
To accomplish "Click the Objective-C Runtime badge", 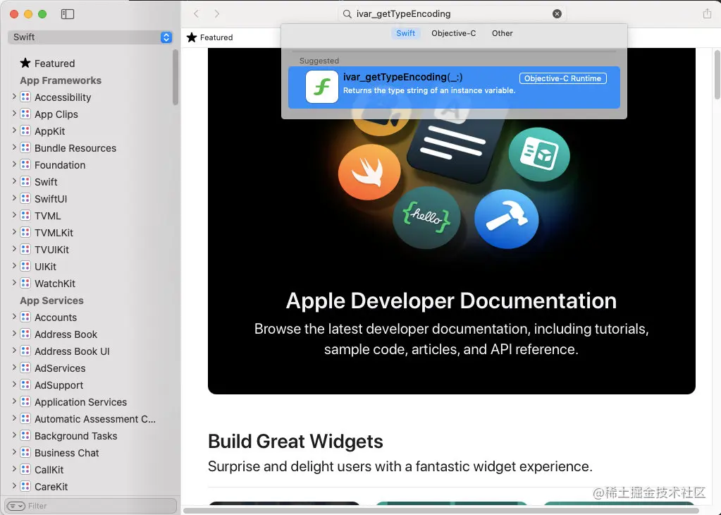I will point(563,78).
